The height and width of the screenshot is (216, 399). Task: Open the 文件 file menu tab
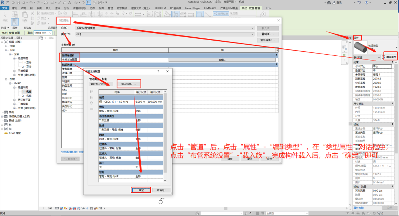click(5, 8)
